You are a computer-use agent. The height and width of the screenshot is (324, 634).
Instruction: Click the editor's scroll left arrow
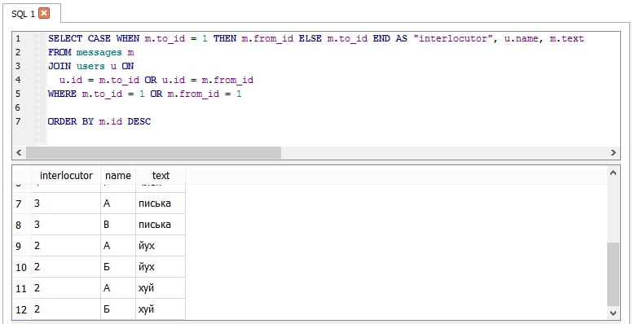[19, 153]
